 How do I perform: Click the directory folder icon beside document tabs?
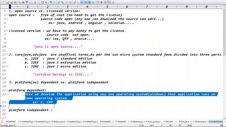pyautogui.click(x=2, y=121)
